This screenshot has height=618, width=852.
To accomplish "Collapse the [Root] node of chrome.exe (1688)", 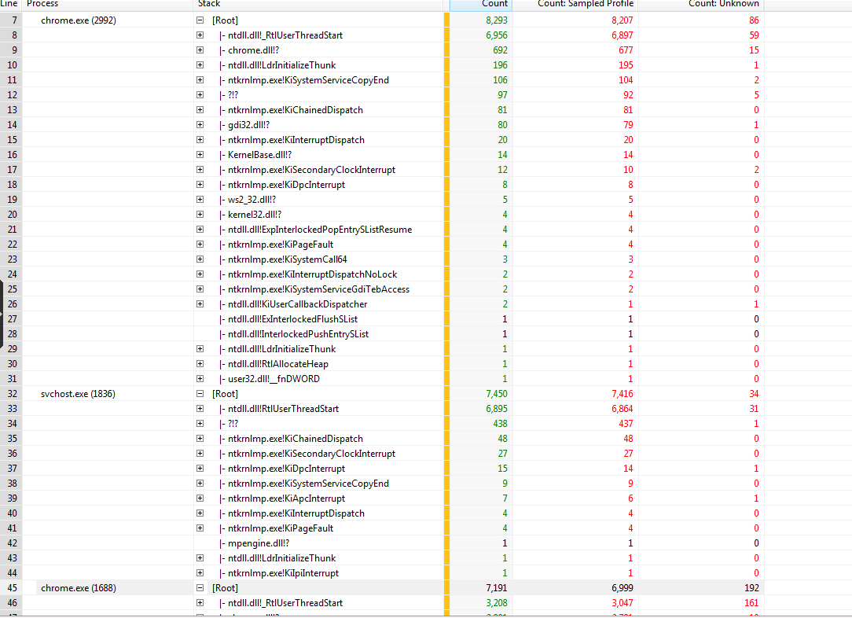I will coord(200,588).
